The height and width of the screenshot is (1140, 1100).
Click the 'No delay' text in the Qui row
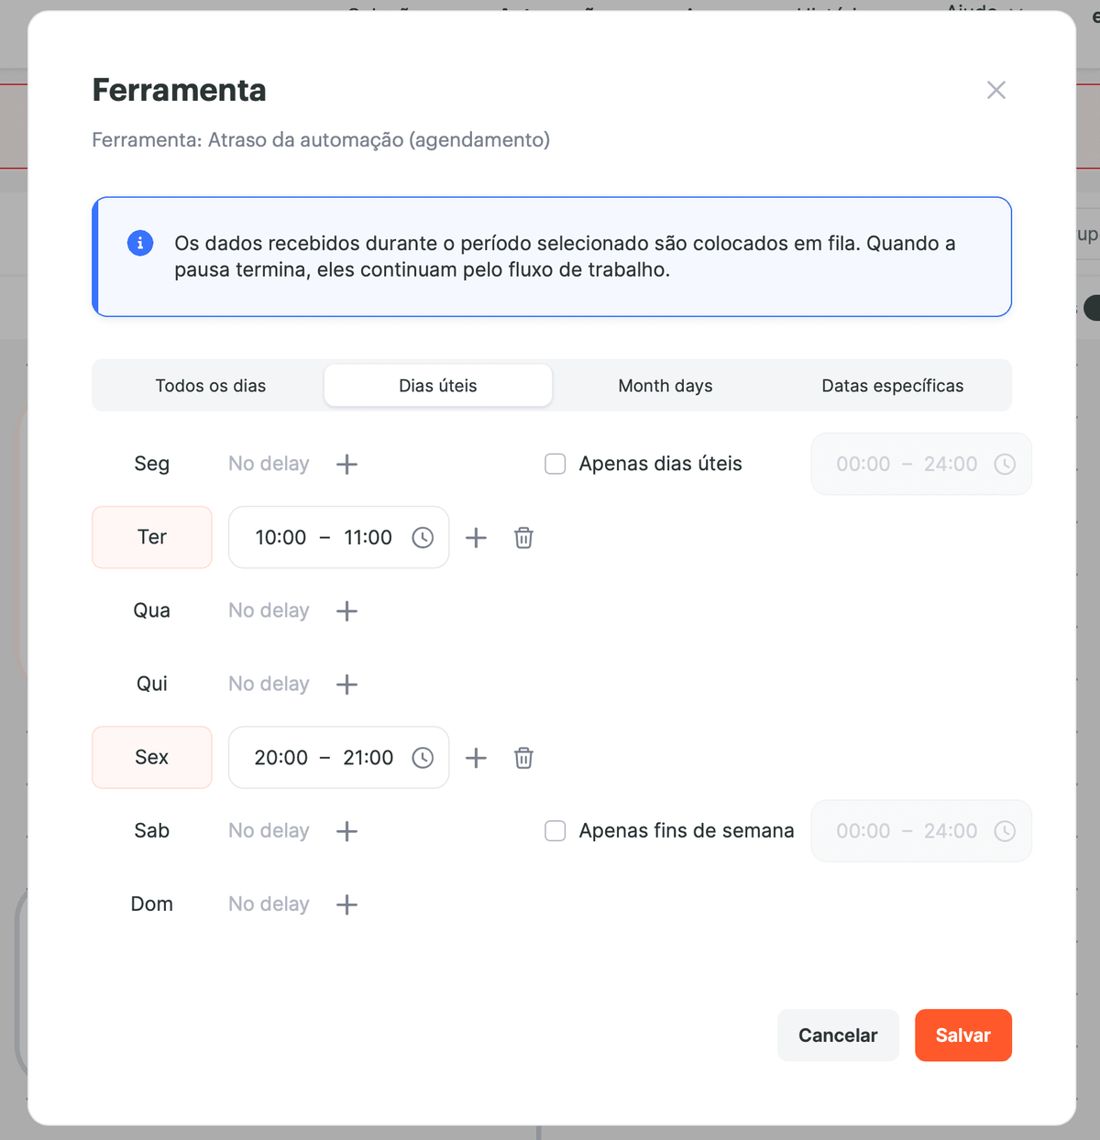pyautogui.click(x=269, y=684)
